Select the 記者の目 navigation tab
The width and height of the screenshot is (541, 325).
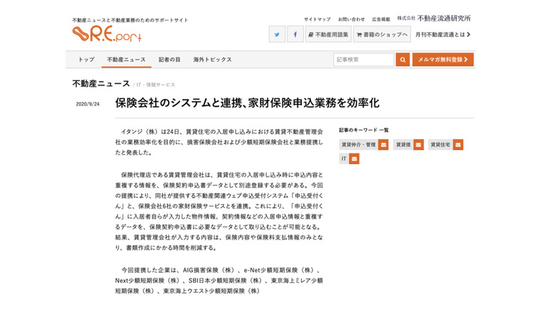tap(169, 60)
